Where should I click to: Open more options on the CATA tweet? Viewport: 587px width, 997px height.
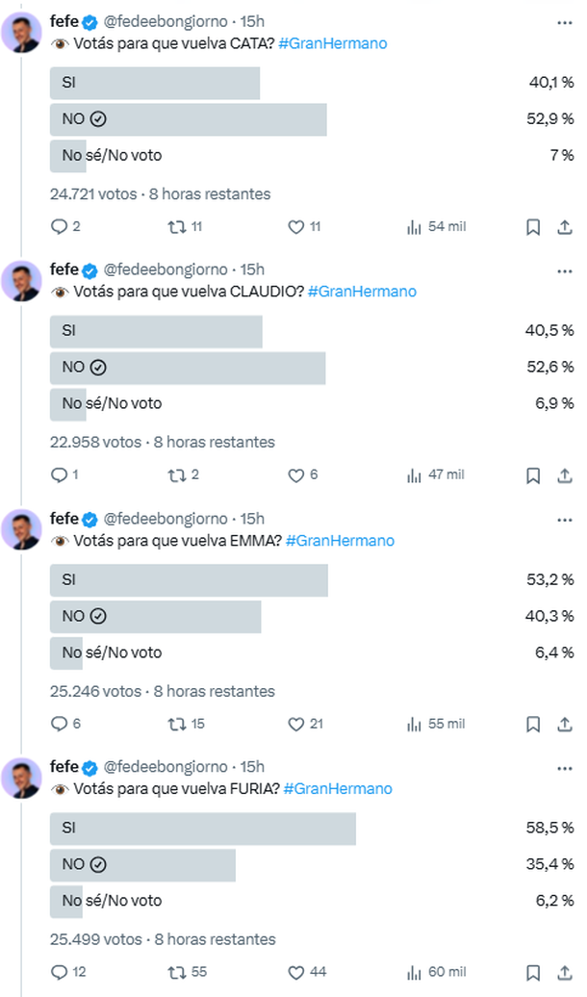(564, 21)
